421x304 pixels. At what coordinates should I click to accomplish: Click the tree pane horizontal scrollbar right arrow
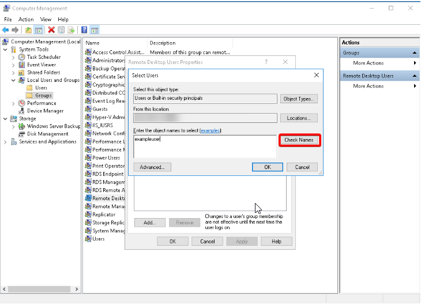pos(77,289)
